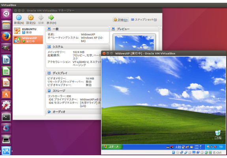
Task: Click the display monitor status bar icon
Action: (194, 152)
